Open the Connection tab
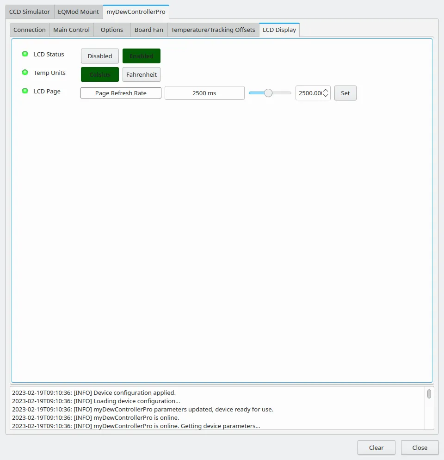The width and height of the screenshot is (444, 460). [29, 30]
